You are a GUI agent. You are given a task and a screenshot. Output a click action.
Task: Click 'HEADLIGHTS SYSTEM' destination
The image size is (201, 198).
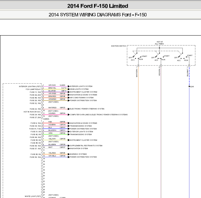point(79,89)
